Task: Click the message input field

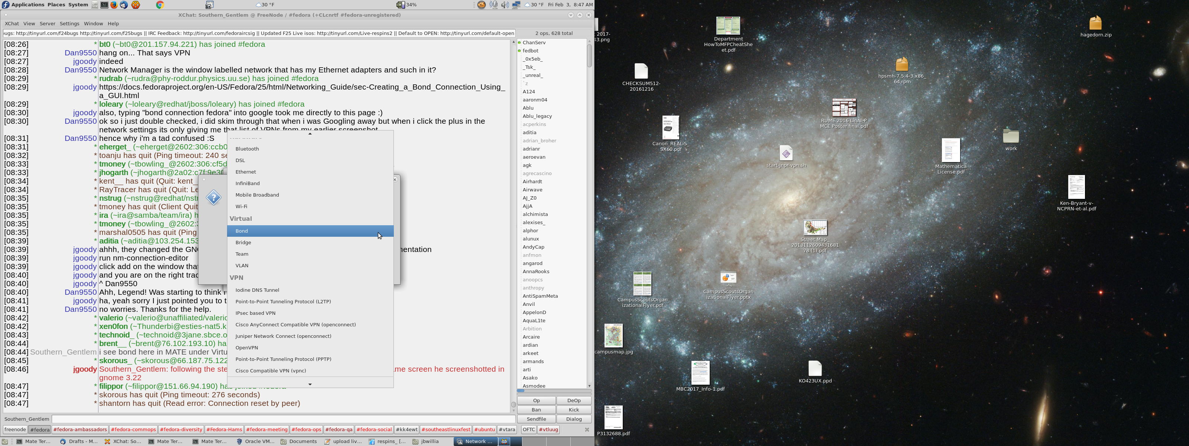Action: point(284,419)
